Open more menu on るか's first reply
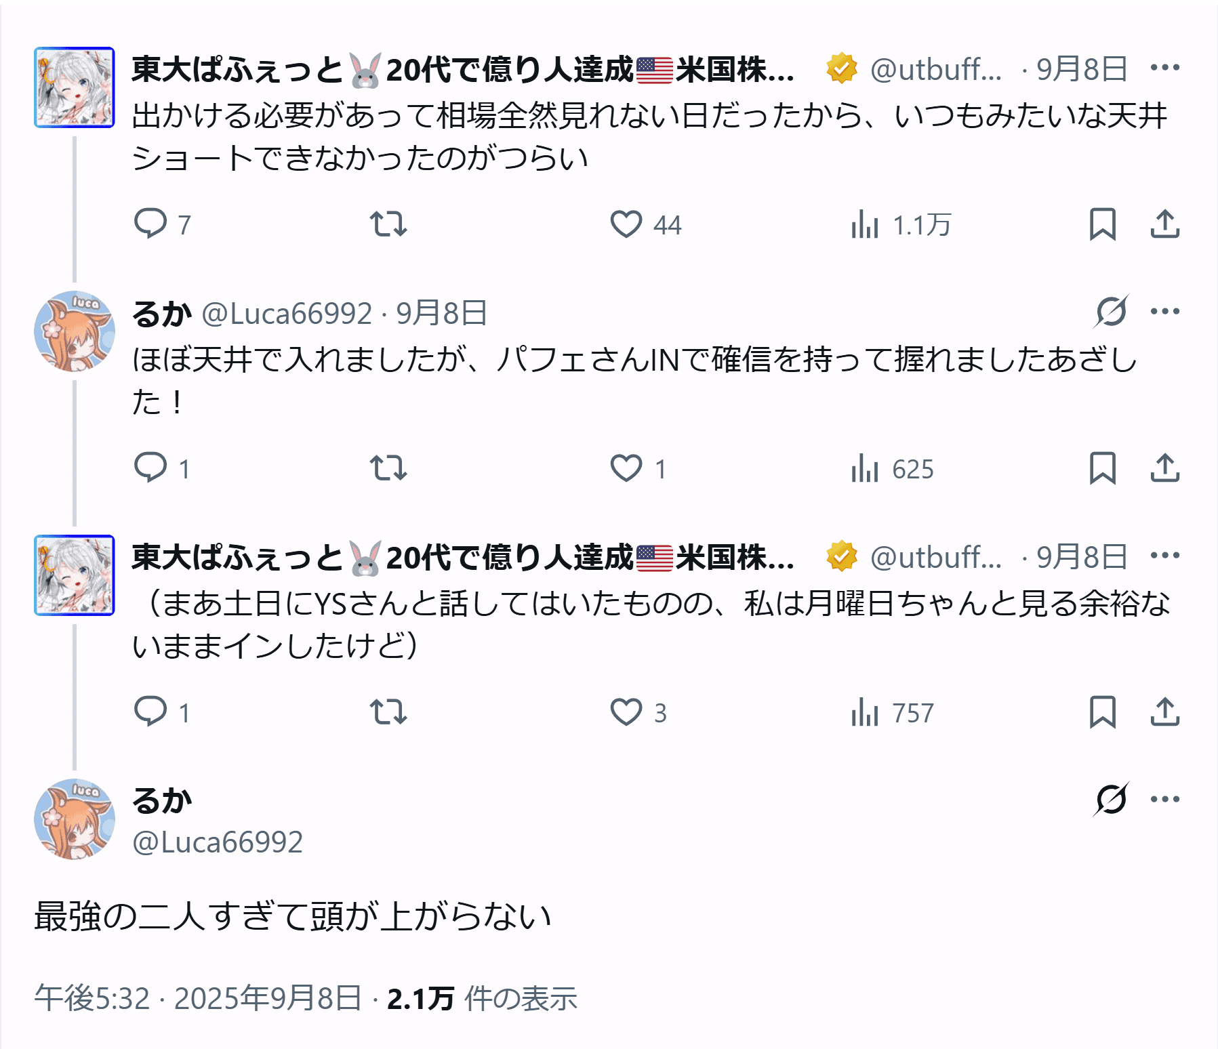Image resolution: width=1218 pixels, height=1049 pixels. pyautogui.click(x=1164, y=312)
